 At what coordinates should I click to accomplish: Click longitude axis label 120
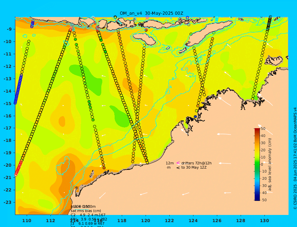[x=146, y=221]
